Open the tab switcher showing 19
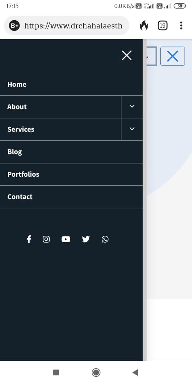 [162, 26]
